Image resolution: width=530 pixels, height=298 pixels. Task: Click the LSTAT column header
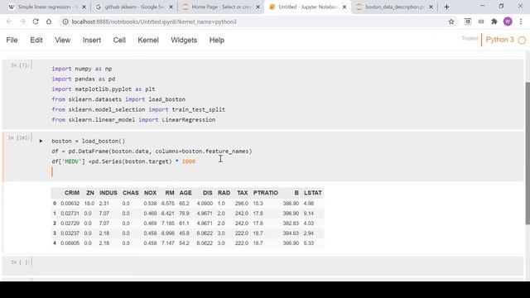tap(313, 193)
